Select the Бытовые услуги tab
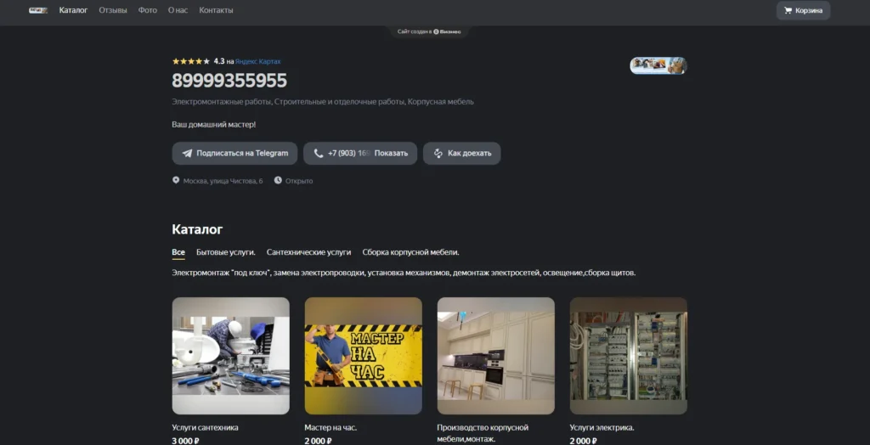The height and width of the screenshot is (445, 870). [225, 252]
